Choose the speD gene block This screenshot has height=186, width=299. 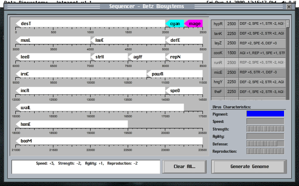tap(184, 90)
